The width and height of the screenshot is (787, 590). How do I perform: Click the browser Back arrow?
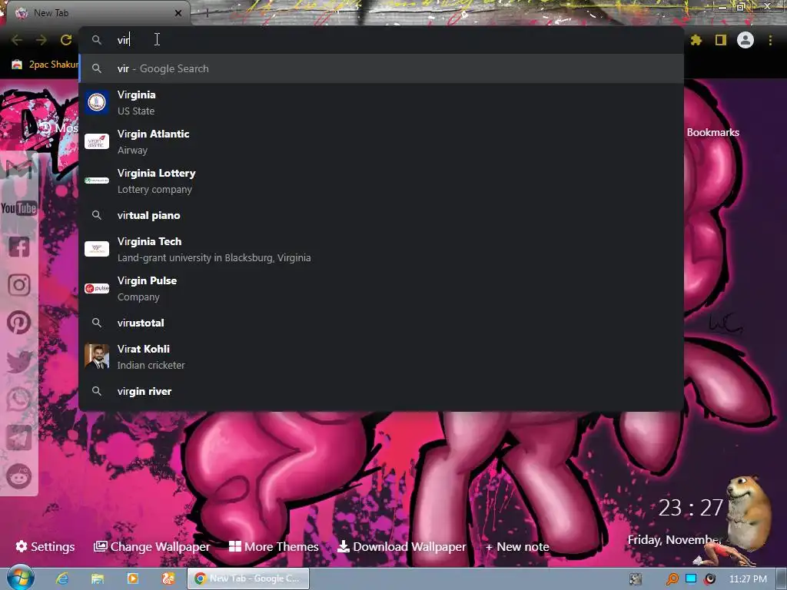coord(17,40)
